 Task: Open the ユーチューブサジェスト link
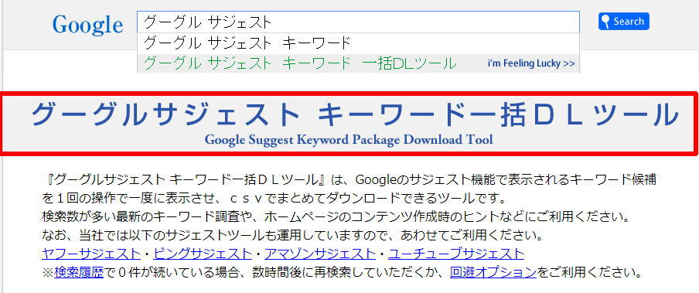click(456, 254)
